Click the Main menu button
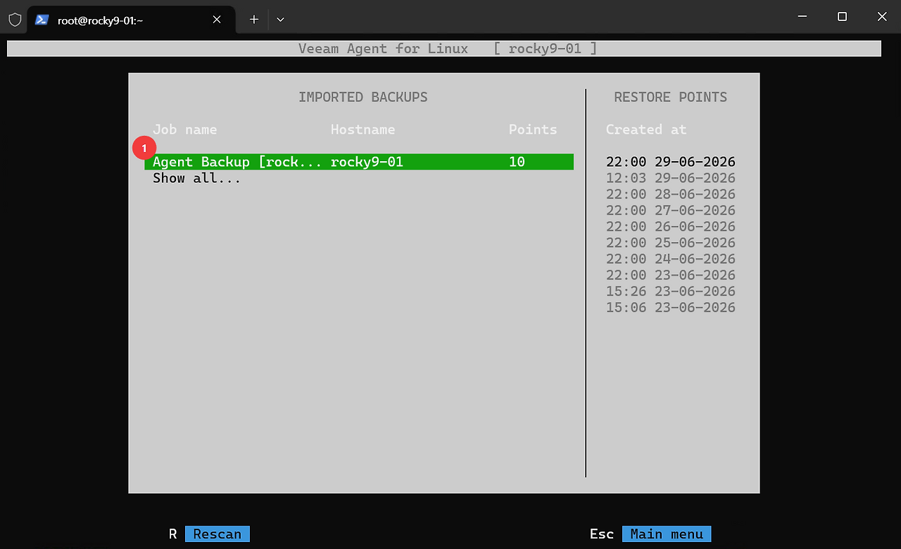 pyautogui.click(x=667, y=534)
